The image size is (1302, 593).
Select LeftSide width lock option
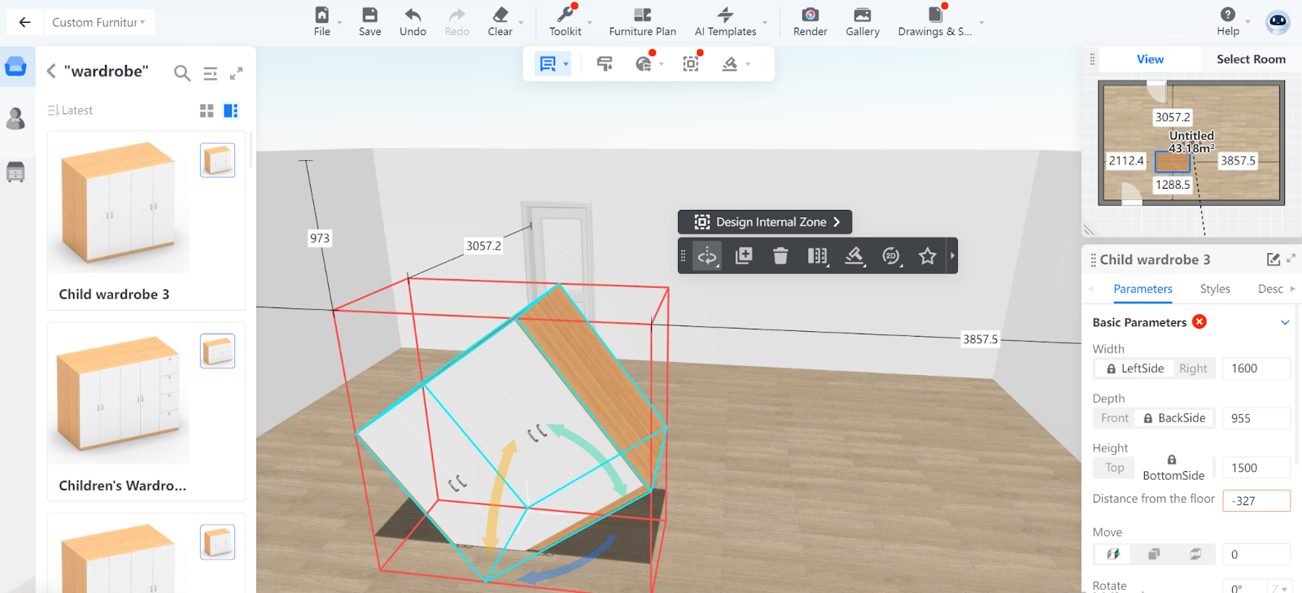pyautogui.click(x=1134, y=368)
